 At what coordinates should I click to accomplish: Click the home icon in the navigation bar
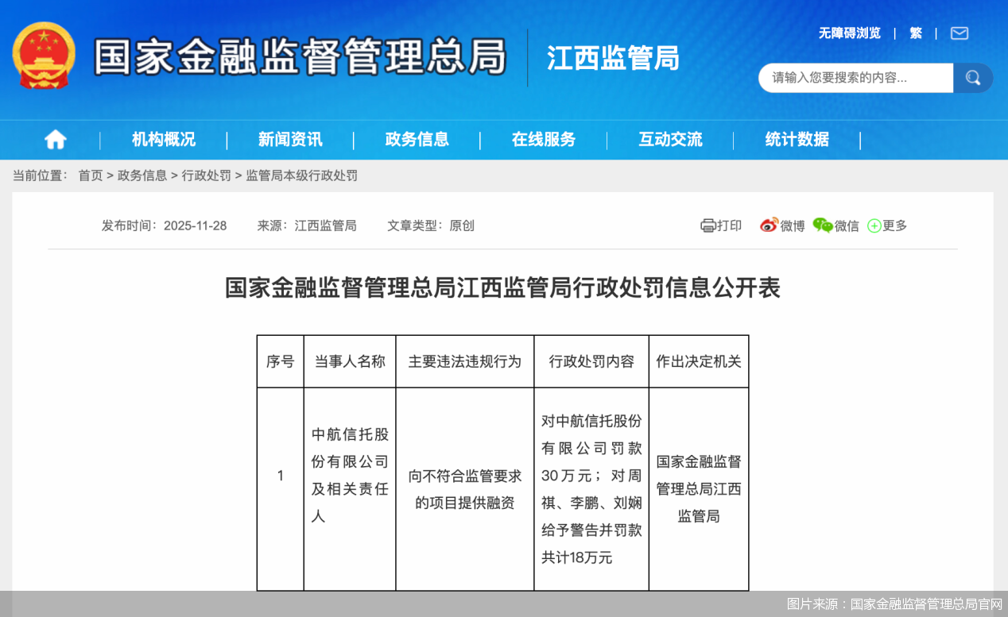[55, 138]
